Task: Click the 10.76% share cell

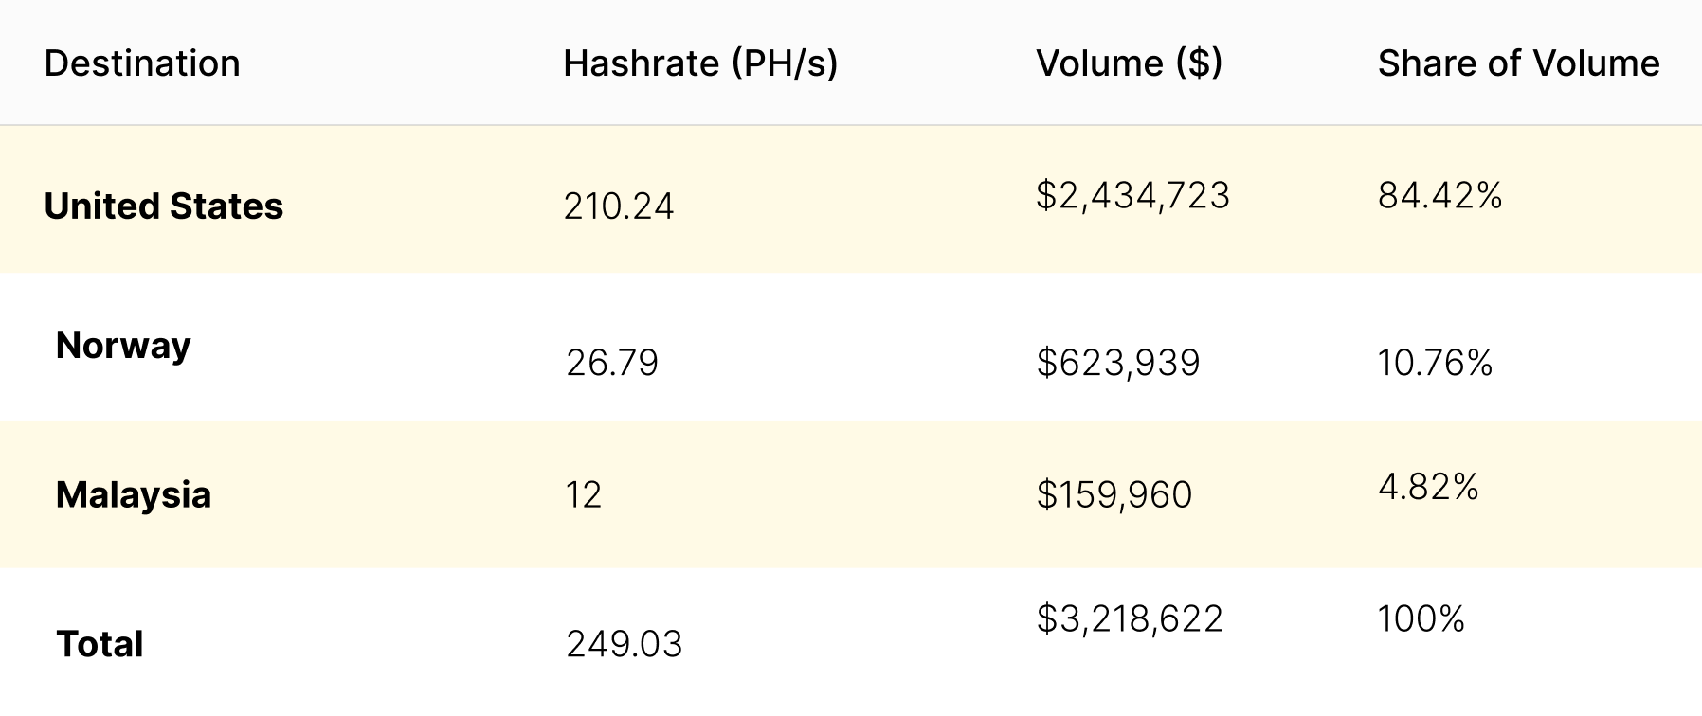Action: coord(1435,363)
